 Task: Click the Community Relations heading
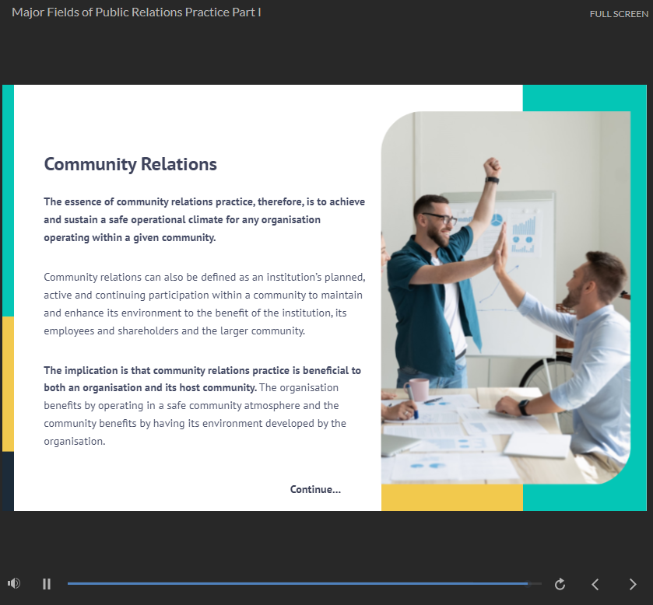130,164
